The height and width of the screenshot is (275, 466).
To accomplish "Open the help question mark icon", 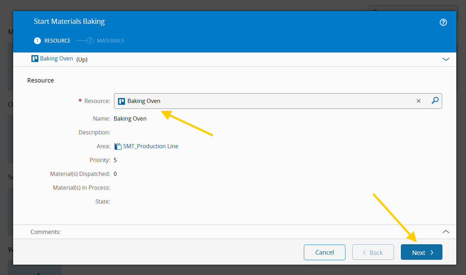I will 443,22.
